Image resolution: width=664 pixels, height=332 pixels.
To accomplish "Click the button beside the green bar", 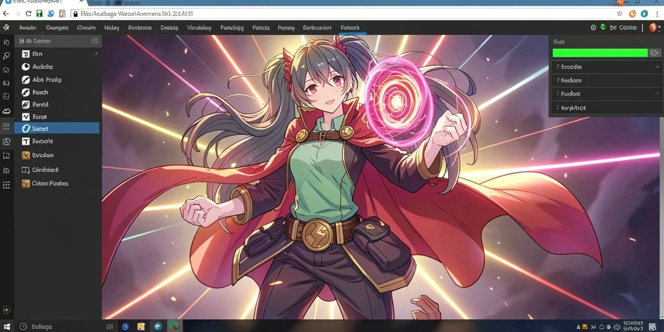I will point(655,53).
